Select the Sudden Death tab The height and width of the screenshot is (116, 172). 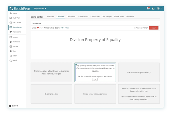tap(119, 17)
